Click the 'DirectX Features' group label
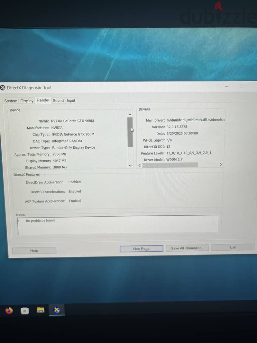Image resolution: width=257 pixels, height=343 pixels. tap(27, 175)
